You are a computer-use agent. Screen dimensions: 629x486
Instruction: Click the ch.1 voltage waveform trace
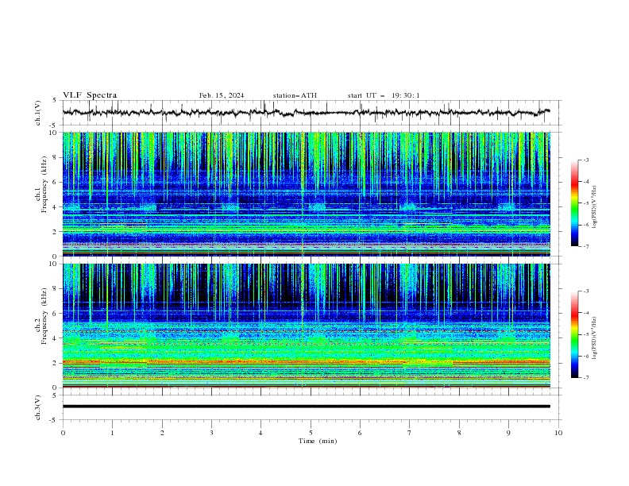click(307, 113)
